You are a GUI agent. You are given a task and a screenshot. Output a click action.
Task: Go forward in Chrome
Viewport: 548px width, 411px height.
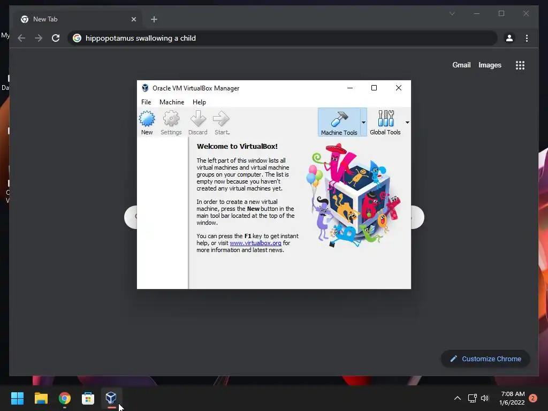39,38
